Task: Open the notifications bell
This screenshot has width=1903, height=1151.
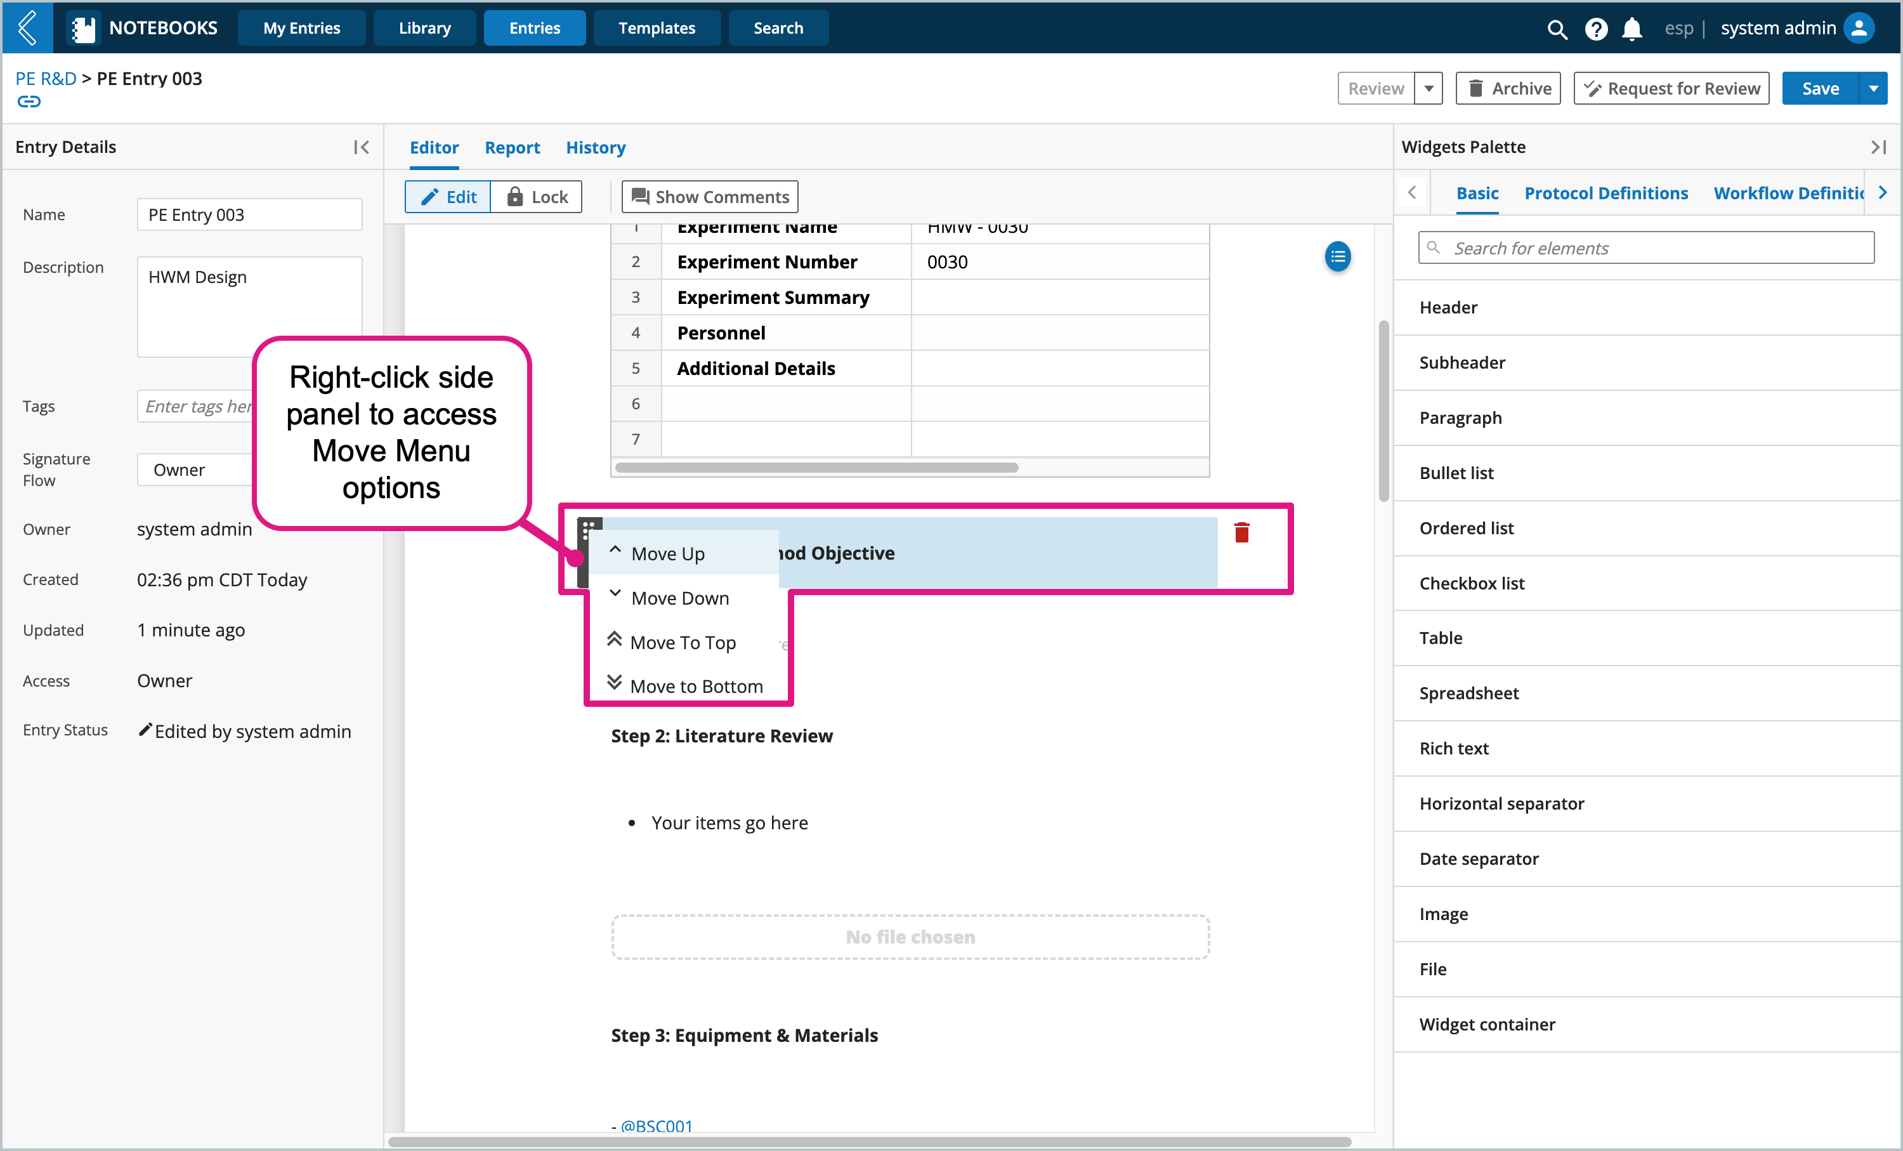Action: (1631, 29)
